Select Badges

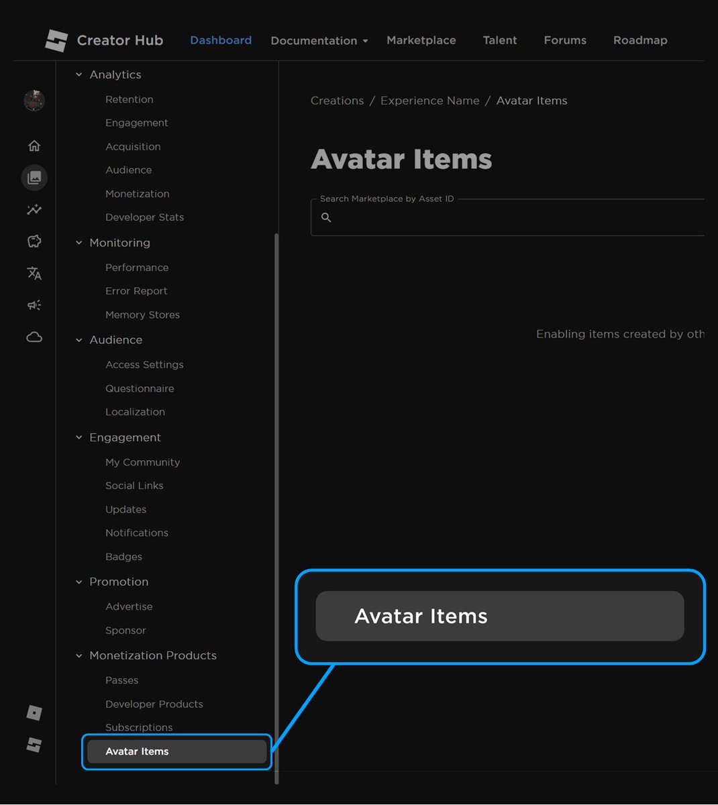[x=123, y=557]
